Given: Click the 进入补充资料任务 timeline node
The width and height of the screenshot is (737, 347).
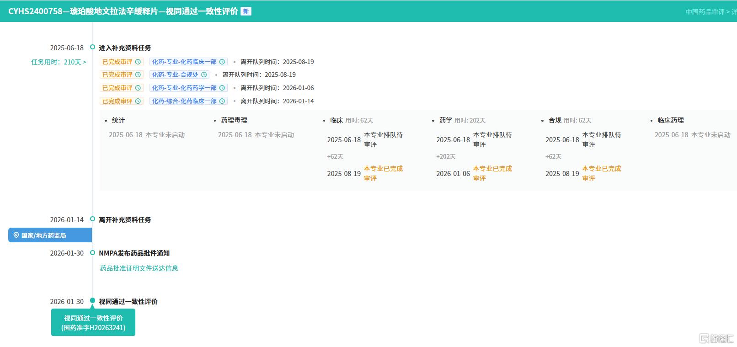Looking at the screenshot, I should click(x=92, y=47).
